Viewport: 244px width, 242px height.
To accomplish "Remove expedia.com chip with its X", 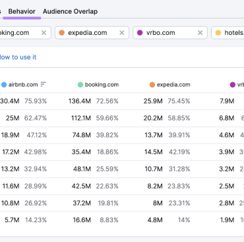I will pyautogui.click(x=122, y=33).
